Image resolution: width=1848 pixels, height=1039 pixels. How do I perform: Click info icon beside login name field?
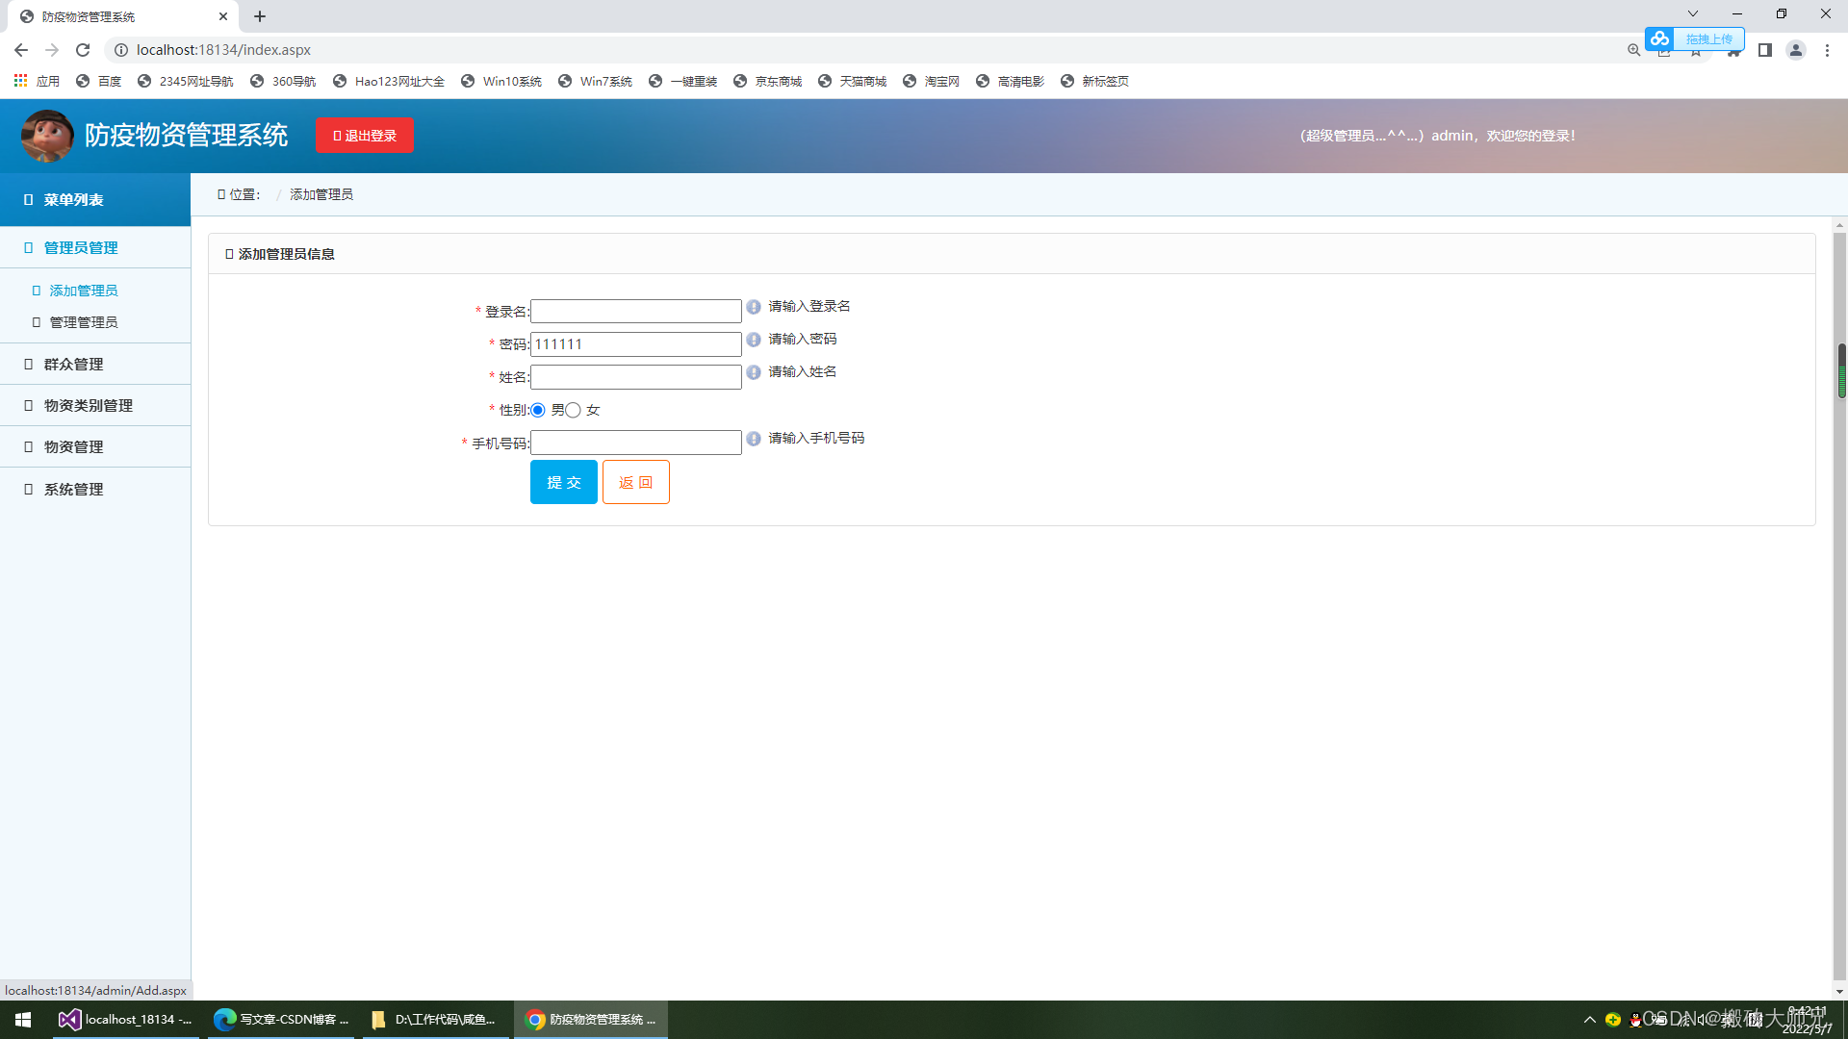point(754,307)
